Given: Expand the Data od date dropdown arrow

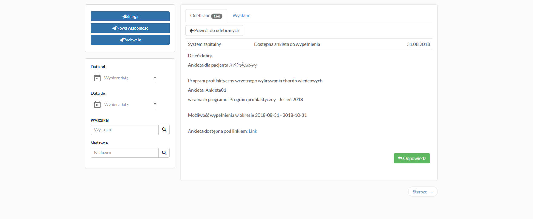Looking at the screenshot, I should (155, 78).
